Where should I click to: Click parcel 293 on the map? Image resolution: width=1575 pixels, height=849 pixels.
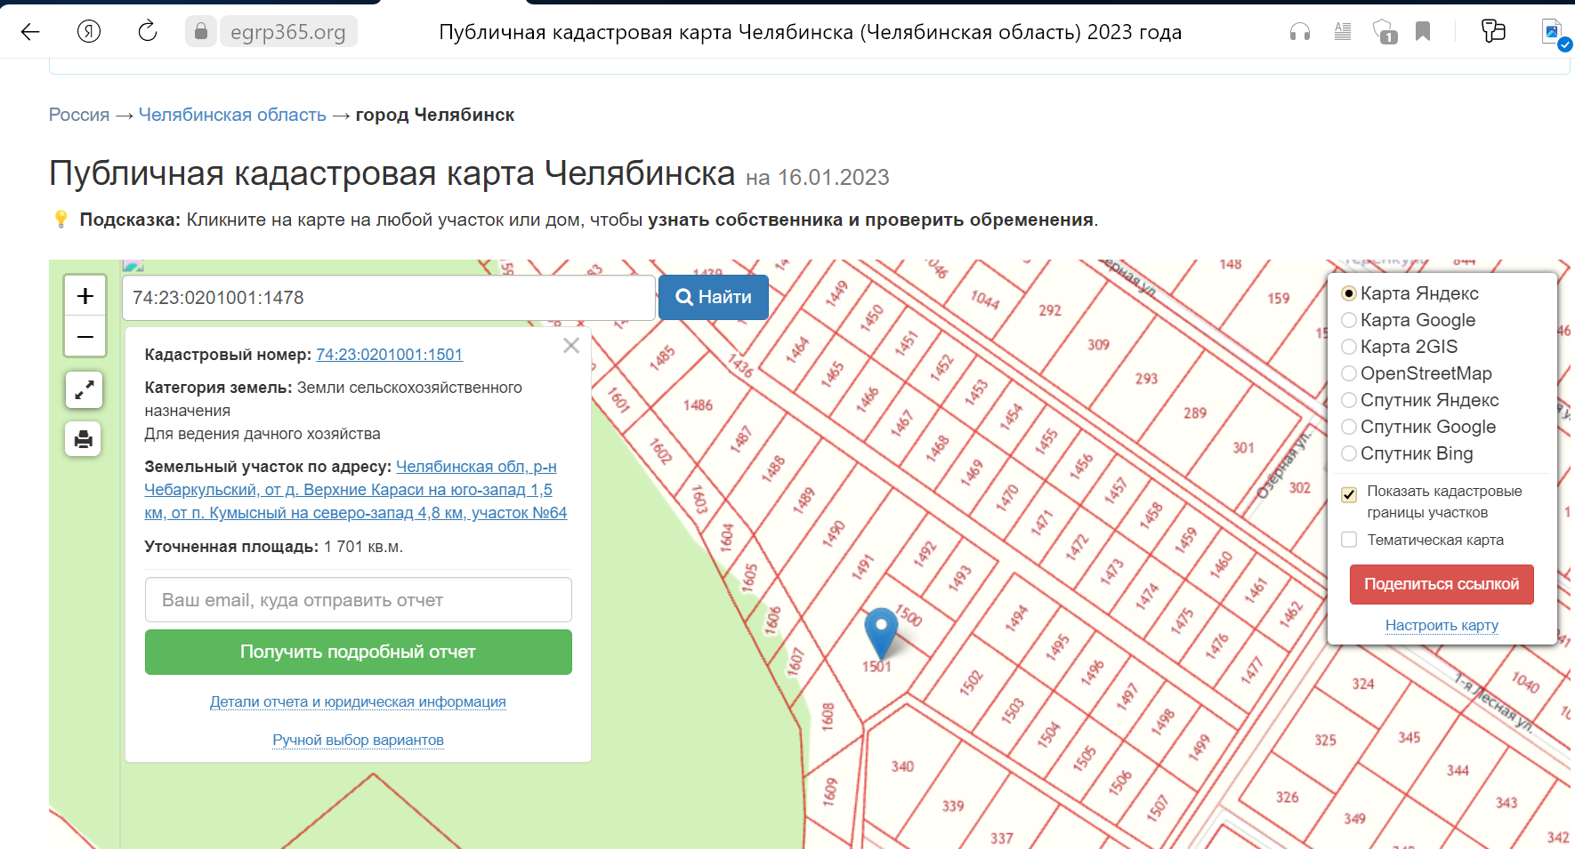[x=1146, y=378]
